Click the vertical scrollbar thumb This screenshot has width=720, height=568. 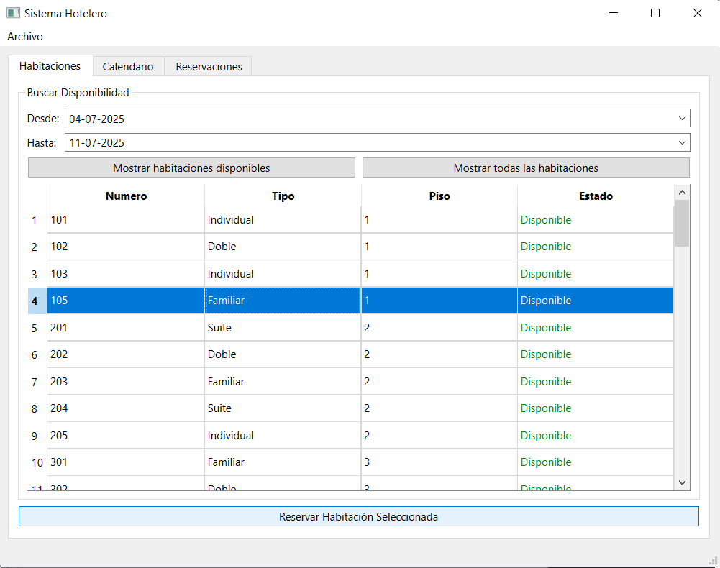coord(682,223)
